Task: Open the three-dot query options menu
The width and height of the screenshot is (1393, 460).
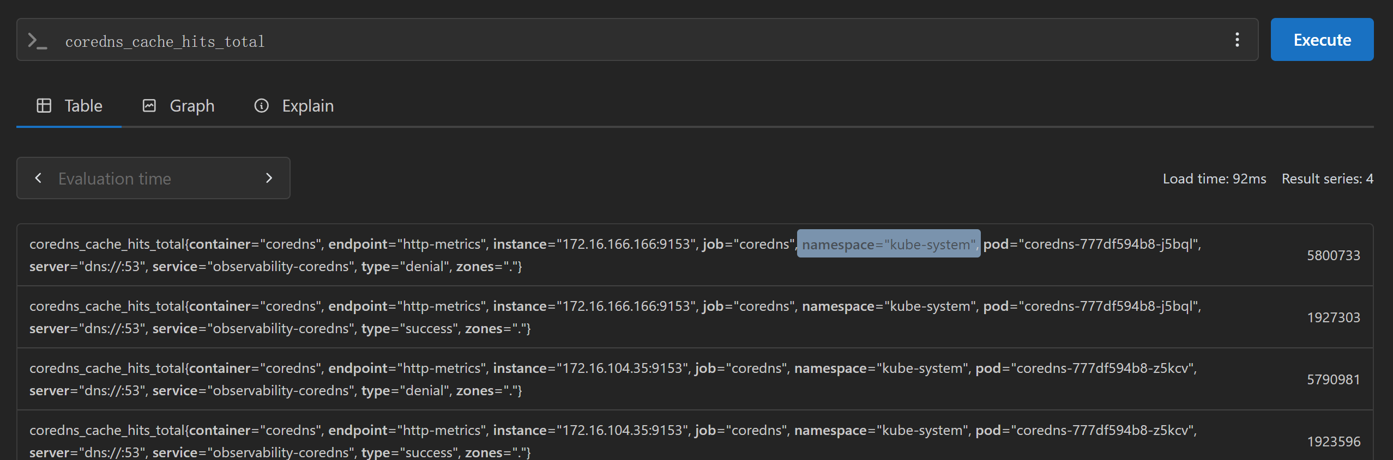Action: coord(1237,40)
